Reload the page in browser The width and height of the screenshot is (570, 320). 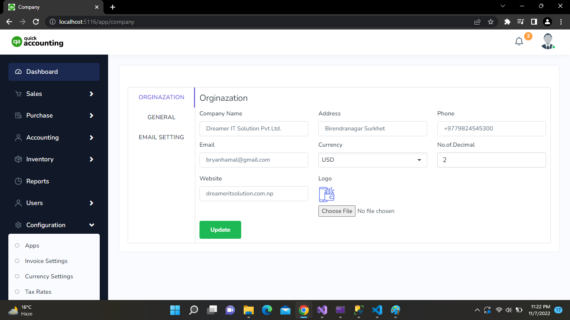(36, 22)
